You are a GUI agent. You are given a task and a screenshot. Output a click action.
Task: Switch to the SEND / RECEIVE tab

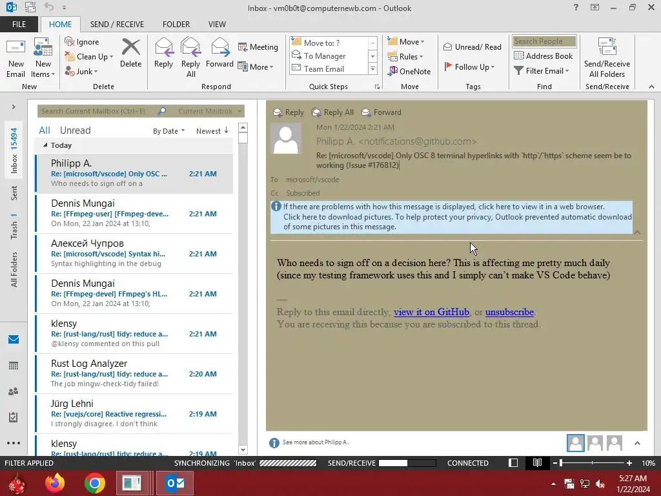click(x=117, y=24)
